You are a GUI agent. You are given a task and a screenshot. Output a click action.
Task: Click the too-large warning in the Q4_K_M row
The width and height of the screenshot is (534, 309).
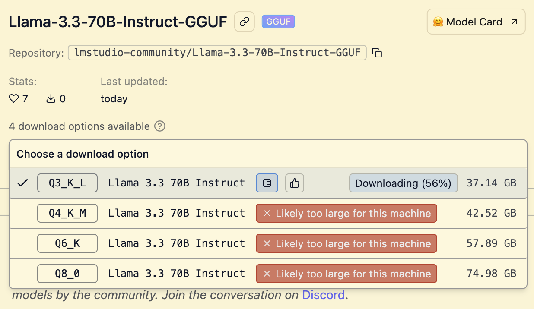pos(346,213)
